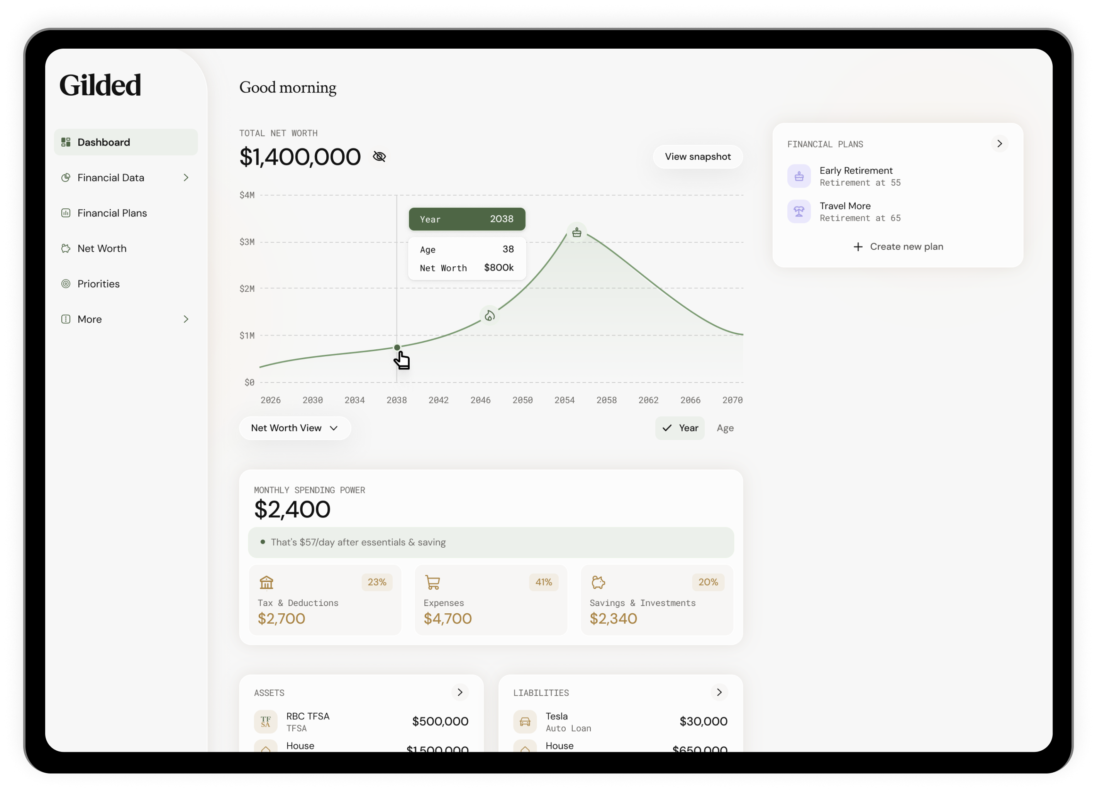Open the Liabilities card arrow
Screen dimensions: 1097x792
[x=719, y=692]
